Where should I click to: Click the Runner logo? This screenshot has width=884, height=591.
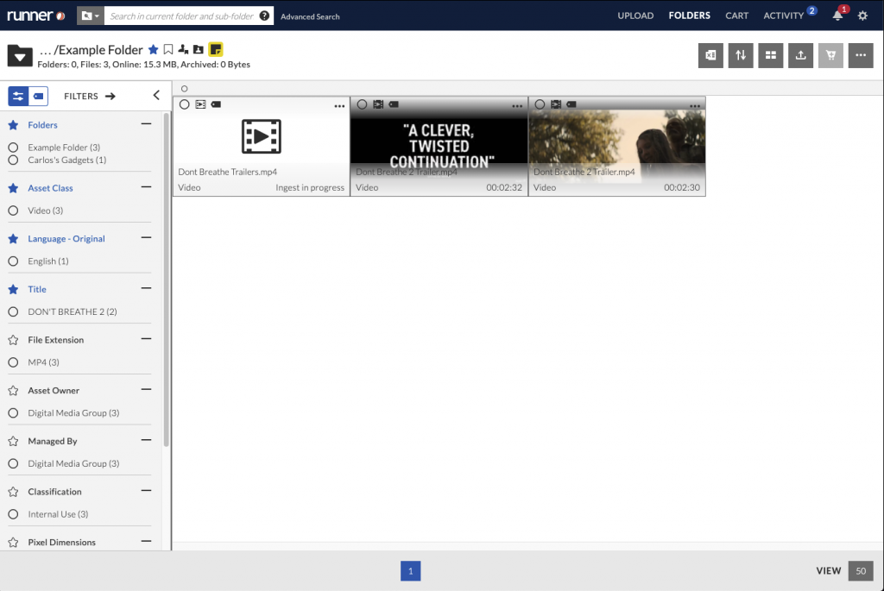(36, 16)
